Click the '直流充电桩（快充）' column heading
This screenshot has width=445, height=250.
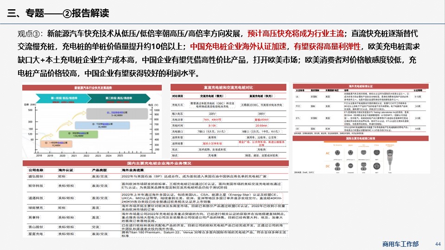click(261, 96)
